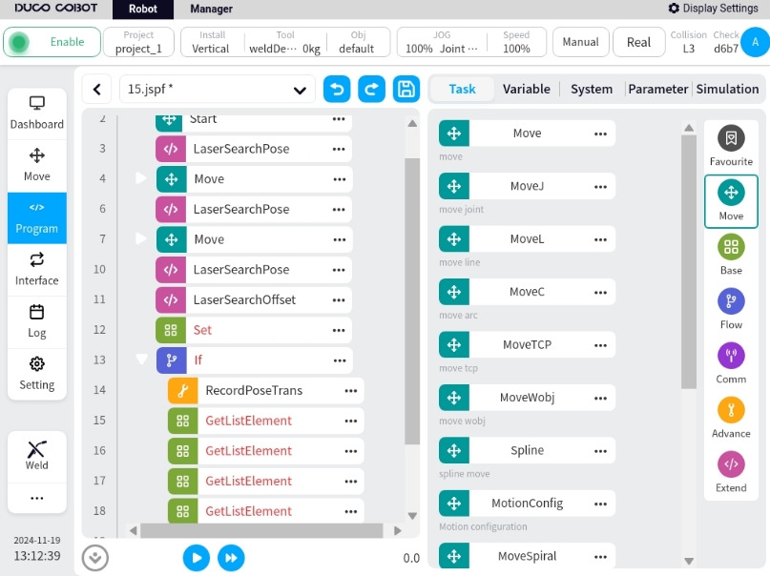Open the Comm command category
This screenshot has width=770, height=576.
(731, 364)
